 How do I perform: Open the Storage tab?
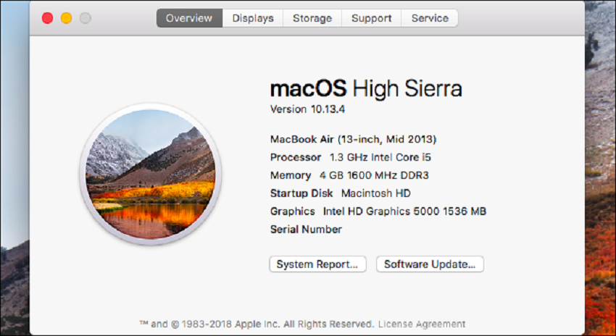[312, 18]
